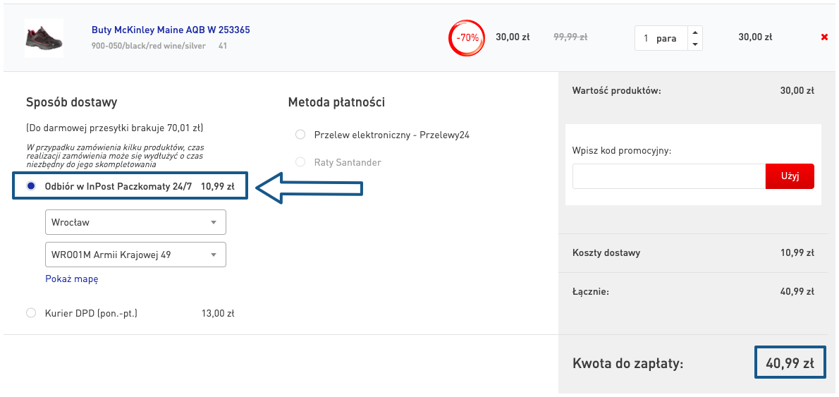Decrease quantity with the down arrow

pos(695,44)
